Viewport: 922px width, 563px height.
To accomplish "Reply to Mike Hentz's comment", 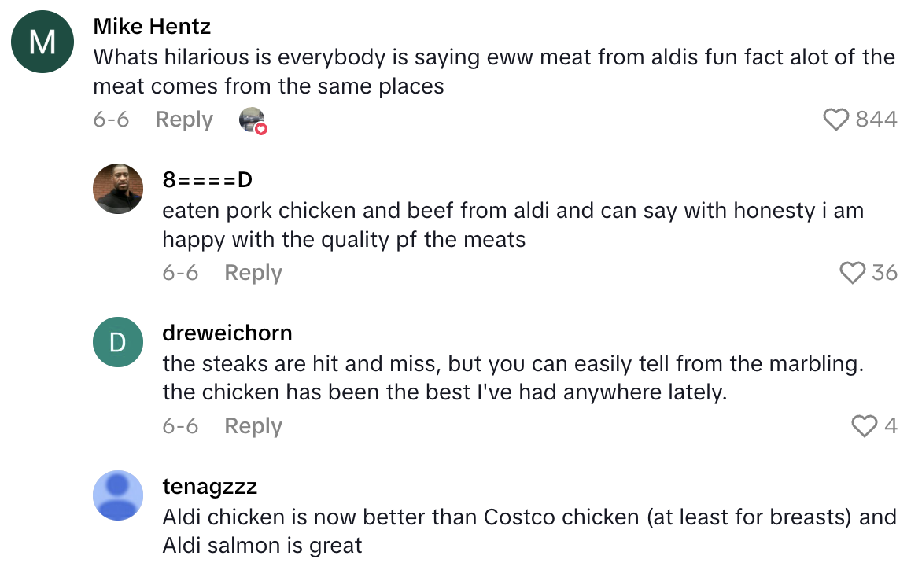I will coord(184,120).
